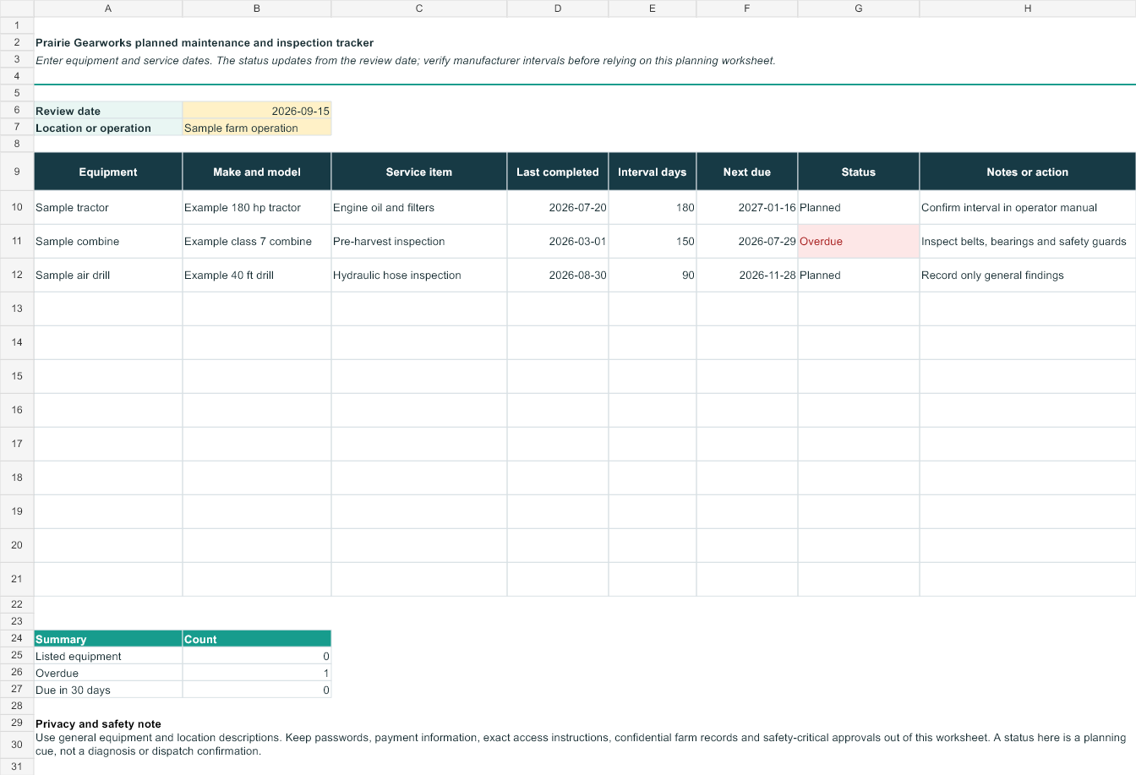Click 'Inspect belts, bearings and safety guards' note
The height and width of the screenshot is (775, 1136).
click(1028, 241)
